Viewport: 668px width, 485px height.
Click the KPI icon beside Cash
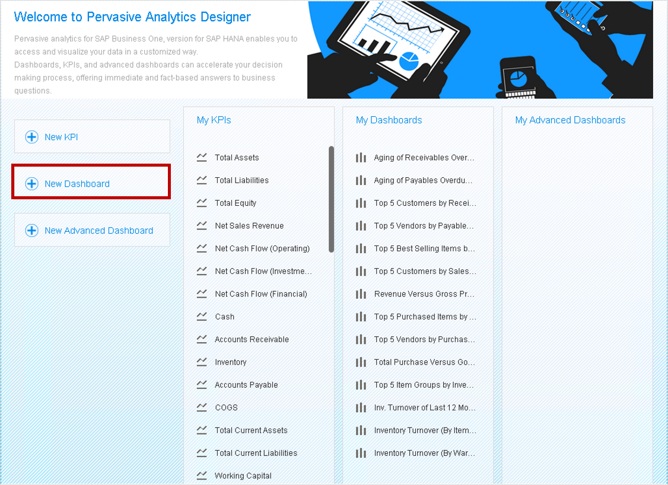(x=202, y=317)
